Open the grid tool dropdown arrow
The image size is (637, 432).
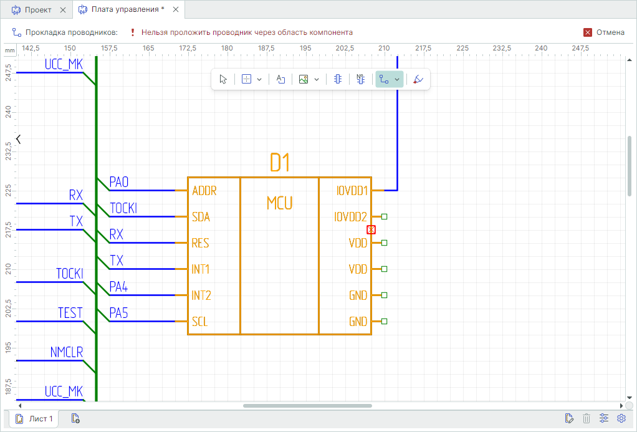pos(259,79)
